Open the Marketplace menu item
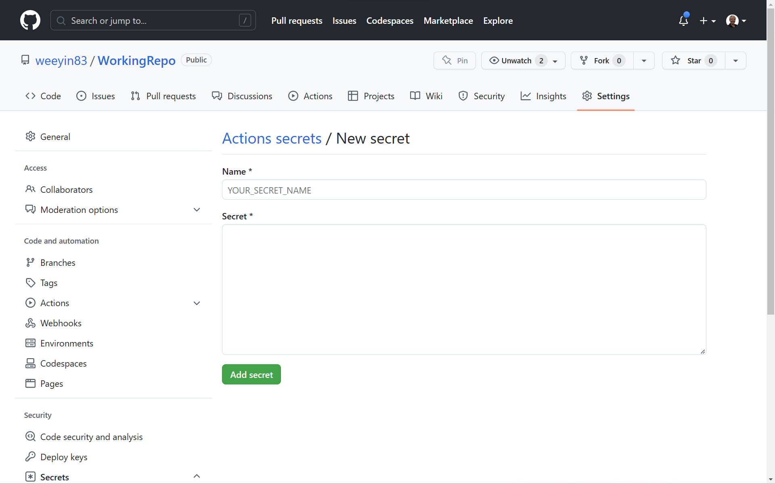The height and width of the screenshot is (484, 775). pyautogui.click(x=448, y=21)
